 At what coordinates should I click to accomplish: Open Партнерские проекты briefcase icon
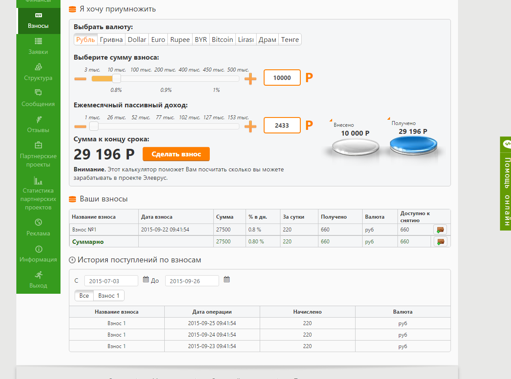tap(38, 145)
